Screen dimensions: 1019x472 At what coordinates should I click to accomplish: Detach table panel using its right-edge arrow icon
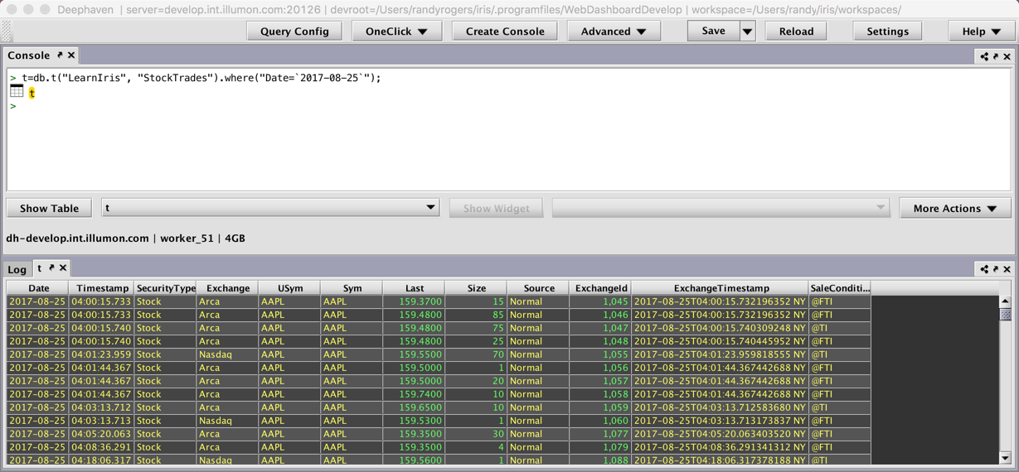[996, 269]
